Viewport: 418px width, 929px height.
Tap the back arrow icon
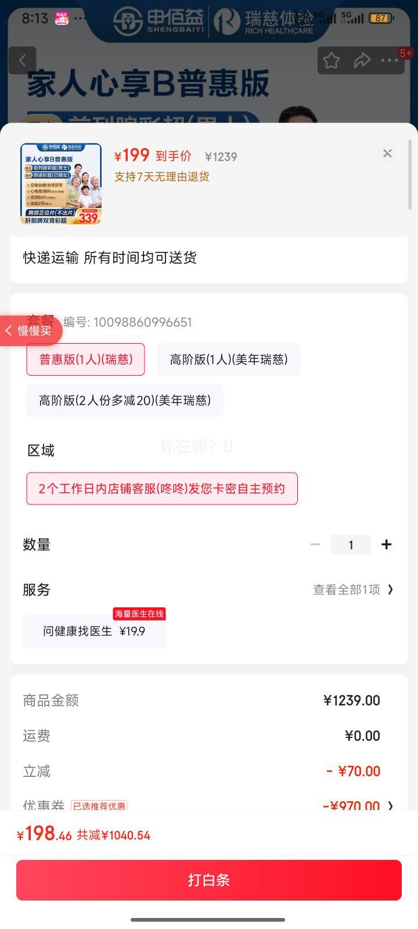coord(23,60)
